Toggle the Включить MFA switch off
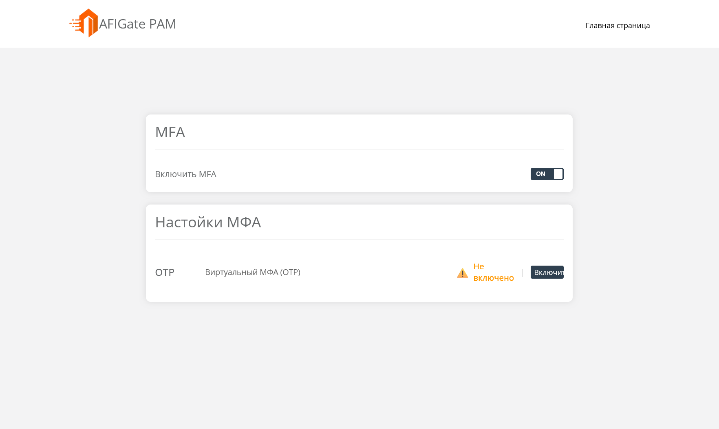719x429 pixels. pyautogui.click(x=547, y=174)
